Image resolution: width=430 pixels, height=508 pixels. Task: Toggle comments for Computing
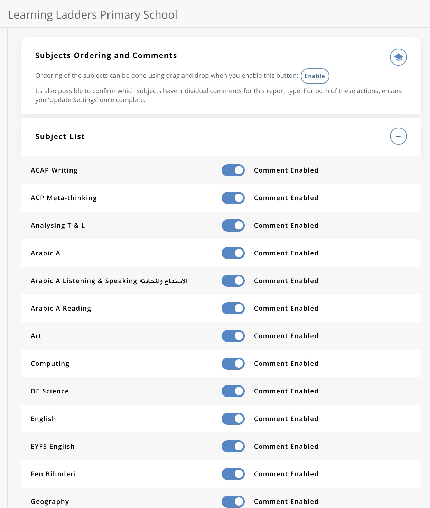(233, 363)
